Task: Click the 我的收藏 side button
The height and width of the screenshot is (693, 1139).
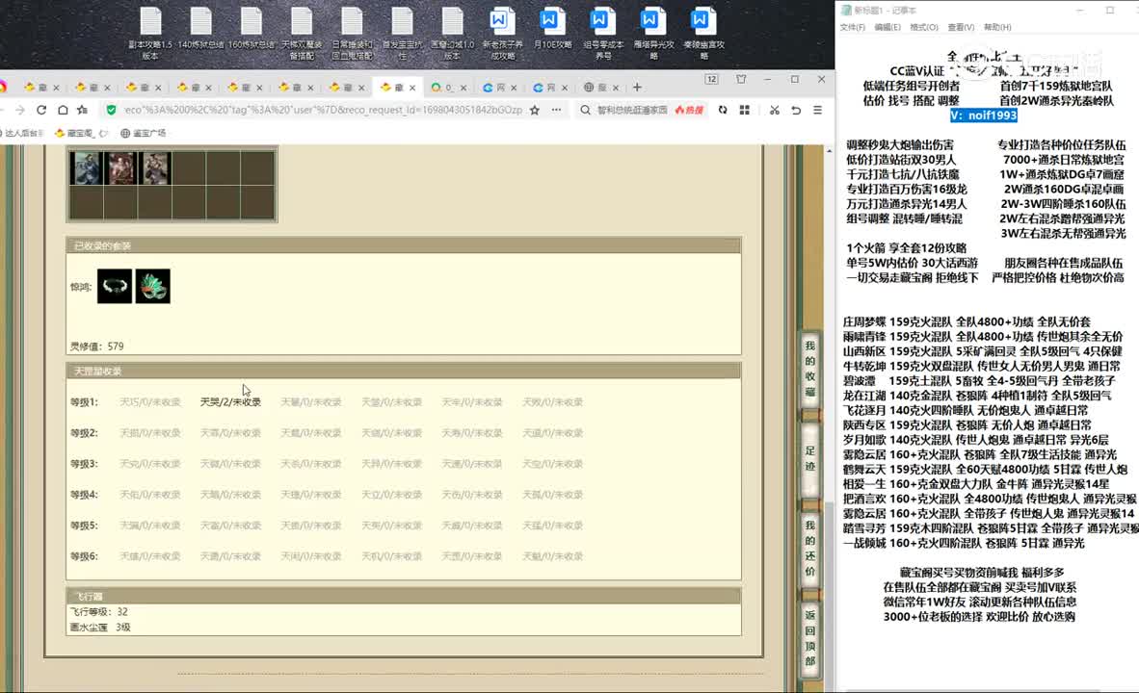Action: tap(810, 369)
